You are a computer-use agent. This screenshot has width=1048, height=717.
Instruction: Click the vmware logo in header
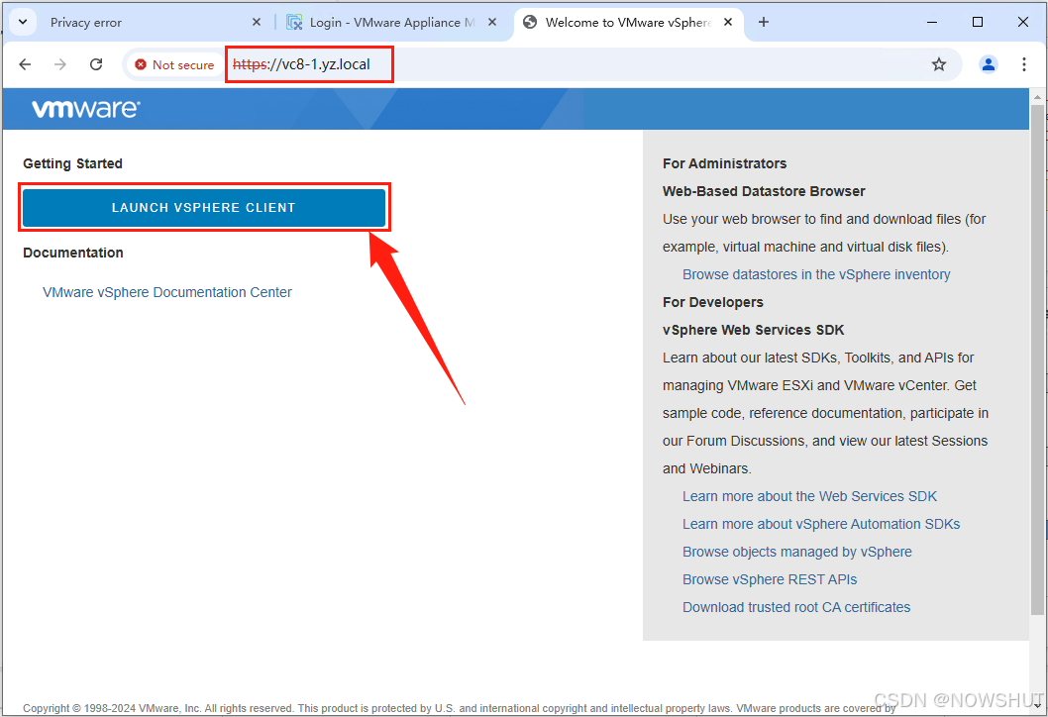[x=86, y=108]
